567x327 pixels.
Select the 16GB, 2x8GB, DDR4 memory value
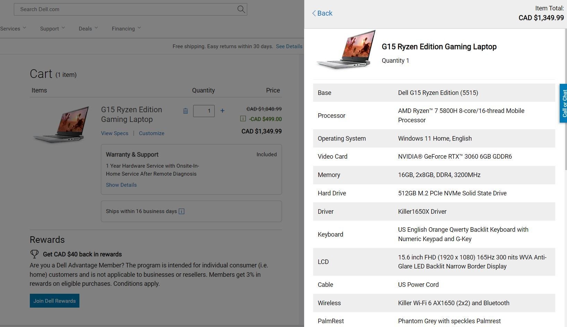pos(439,175)
